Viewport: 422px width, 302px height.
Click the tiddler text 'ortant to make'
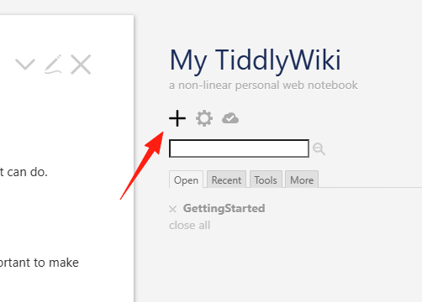coord(40,263)
